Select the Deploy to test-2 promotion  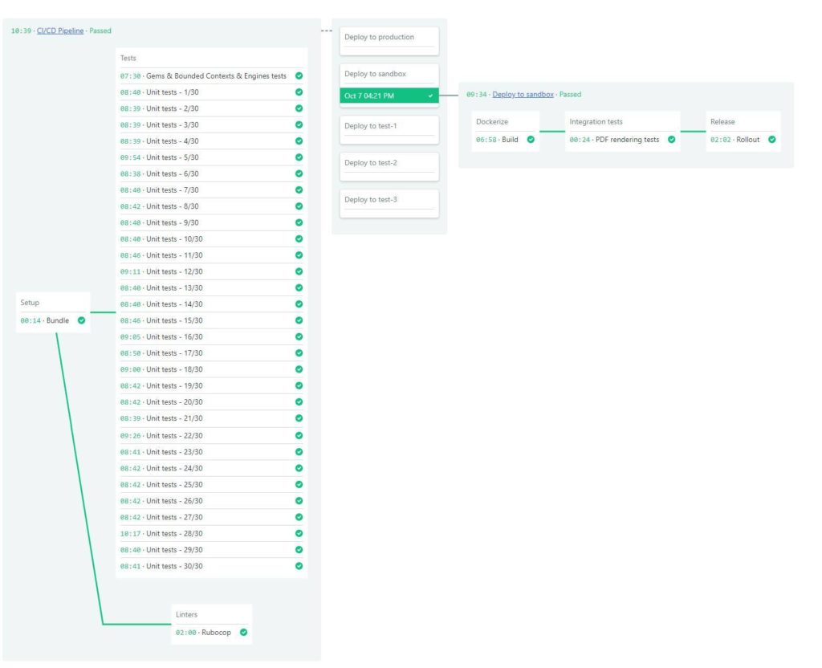(389, 164)
